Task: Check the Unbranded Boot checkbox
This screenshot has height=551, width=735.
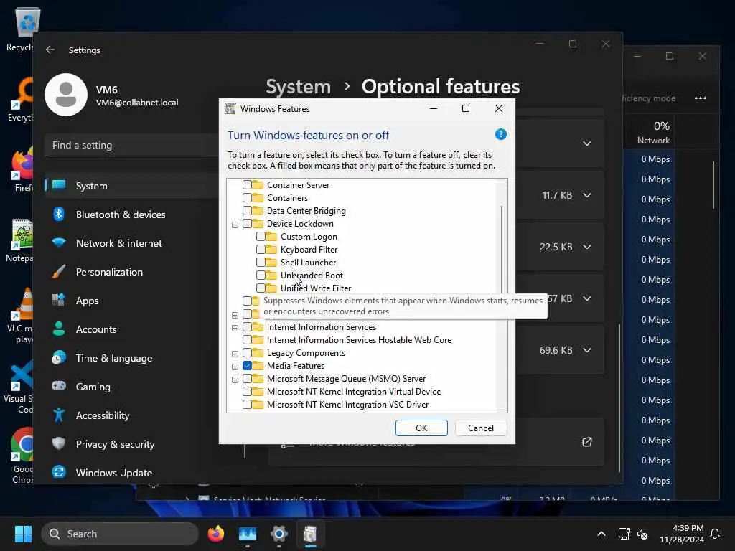Action: 261,275
